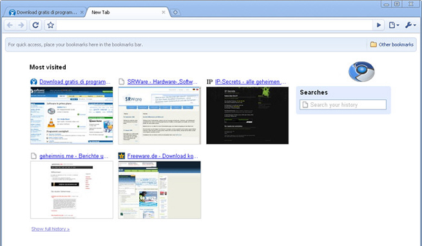This screenshot has height=246, width=422.
Task: Go forward using the forward arrow
Action: point(21,25)
